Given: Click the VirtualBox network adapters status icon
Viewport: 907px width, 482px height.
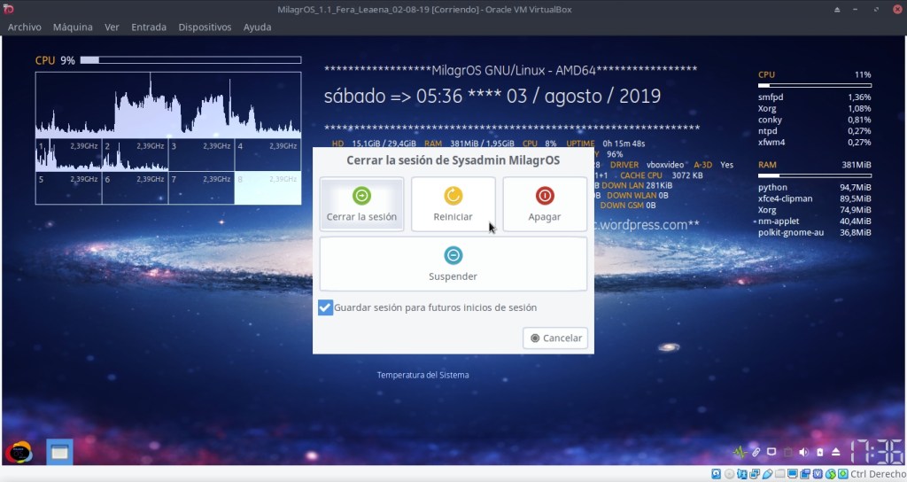Looking at the screenshot, I should [755, 474].
